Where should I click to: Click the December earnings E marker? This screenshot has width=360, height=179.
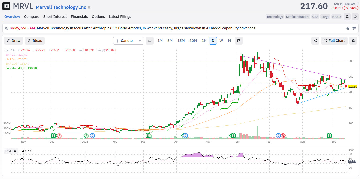pyautogui.click(x=53, y=136)
